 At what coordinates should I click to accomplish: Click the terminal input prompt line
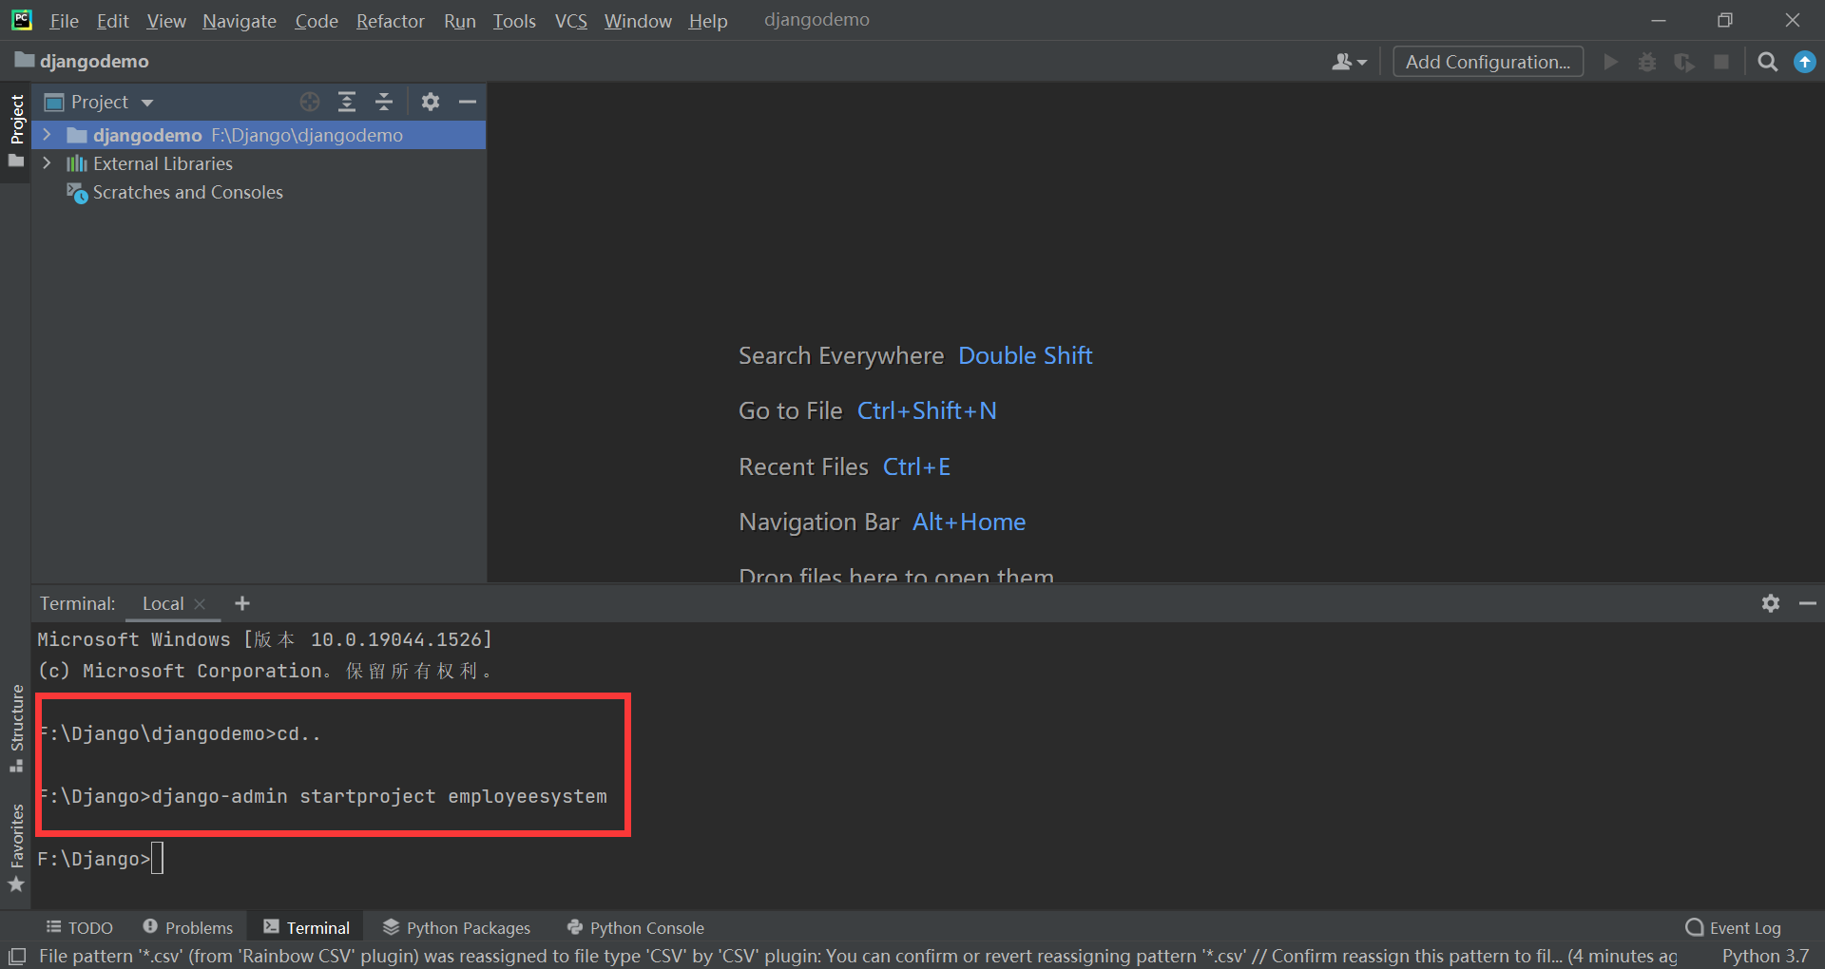click(100, 859)
